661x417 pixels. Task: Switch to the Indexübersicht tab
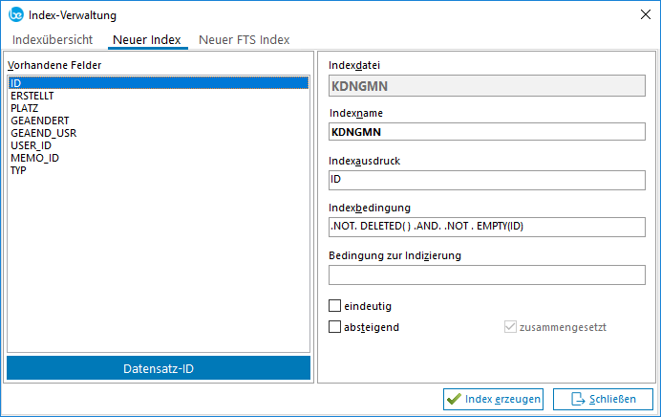53,39
